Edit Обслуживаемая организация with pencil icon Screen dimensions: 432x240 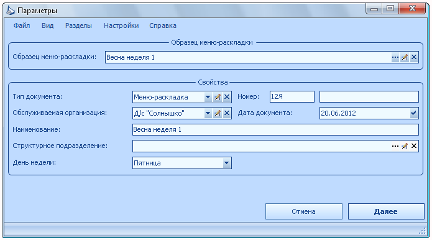click(x=218, y=113)
